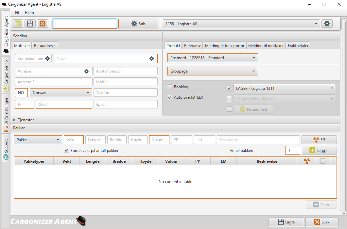This screenshot has width=347, height=229.
Task: Switch to Melding til transportør tab
Action: [x=225, y=45]
